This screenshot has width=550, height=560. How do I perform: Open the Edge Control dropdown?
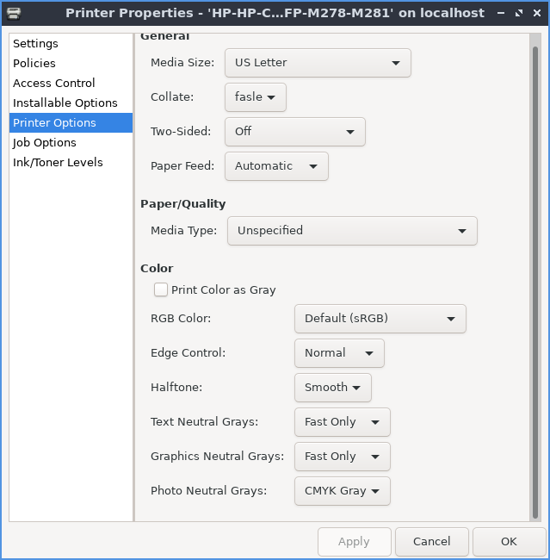[x=338, y=353]
